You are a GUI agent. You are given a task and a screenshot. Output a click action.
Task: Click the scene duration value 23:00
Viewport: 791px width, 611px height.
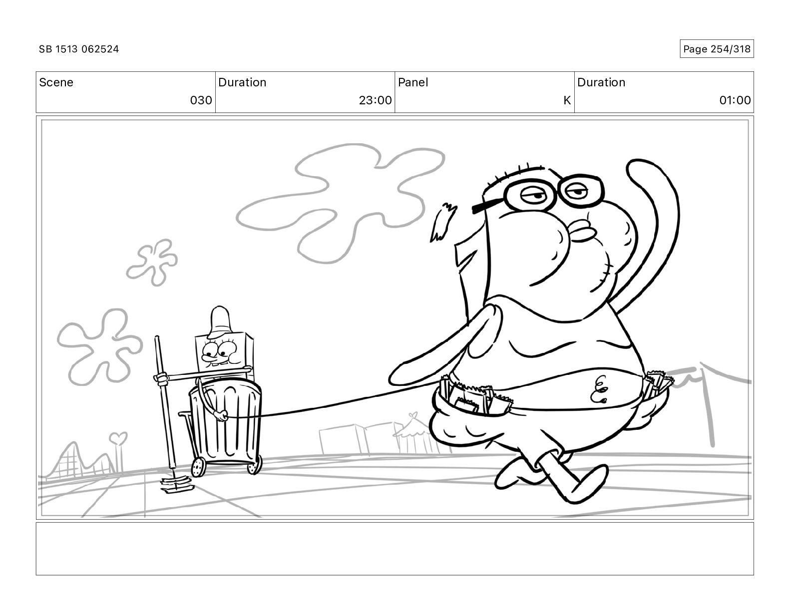[376, 100]
